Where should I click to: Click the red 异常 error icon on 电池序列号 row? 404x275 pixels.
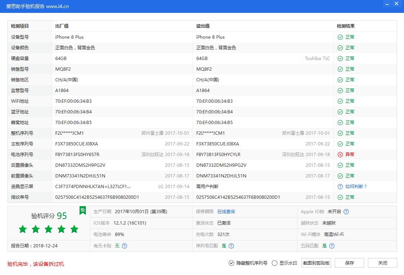340,154
